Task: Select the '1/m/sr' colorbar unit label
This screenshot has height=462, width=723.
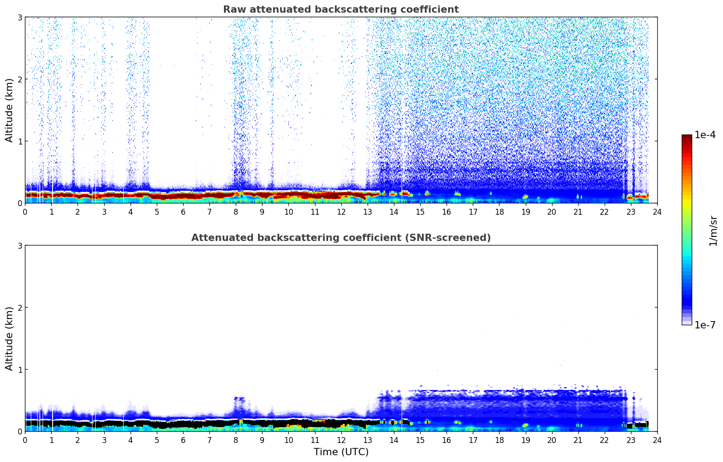Action: [713, 230]
